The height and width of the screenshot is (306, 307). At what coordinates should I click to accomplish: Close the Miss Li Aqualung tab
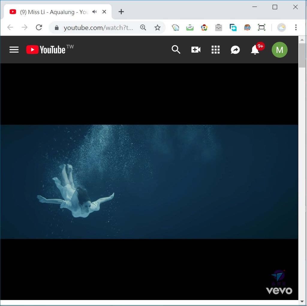104,12
